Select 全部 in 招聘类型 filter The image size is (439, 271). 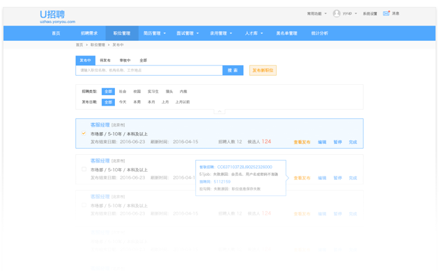[x=108, y=92]
